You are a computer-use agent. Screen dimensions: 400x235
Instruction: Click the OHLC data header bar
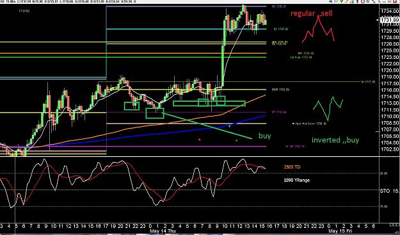tap(68, 1)
